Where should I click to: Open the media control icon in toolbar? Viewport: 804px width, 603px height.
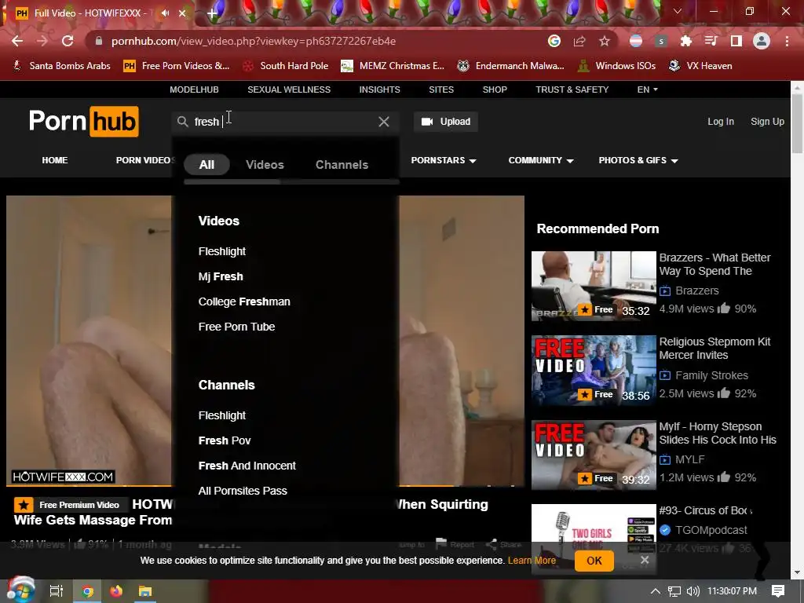[711, 41]
